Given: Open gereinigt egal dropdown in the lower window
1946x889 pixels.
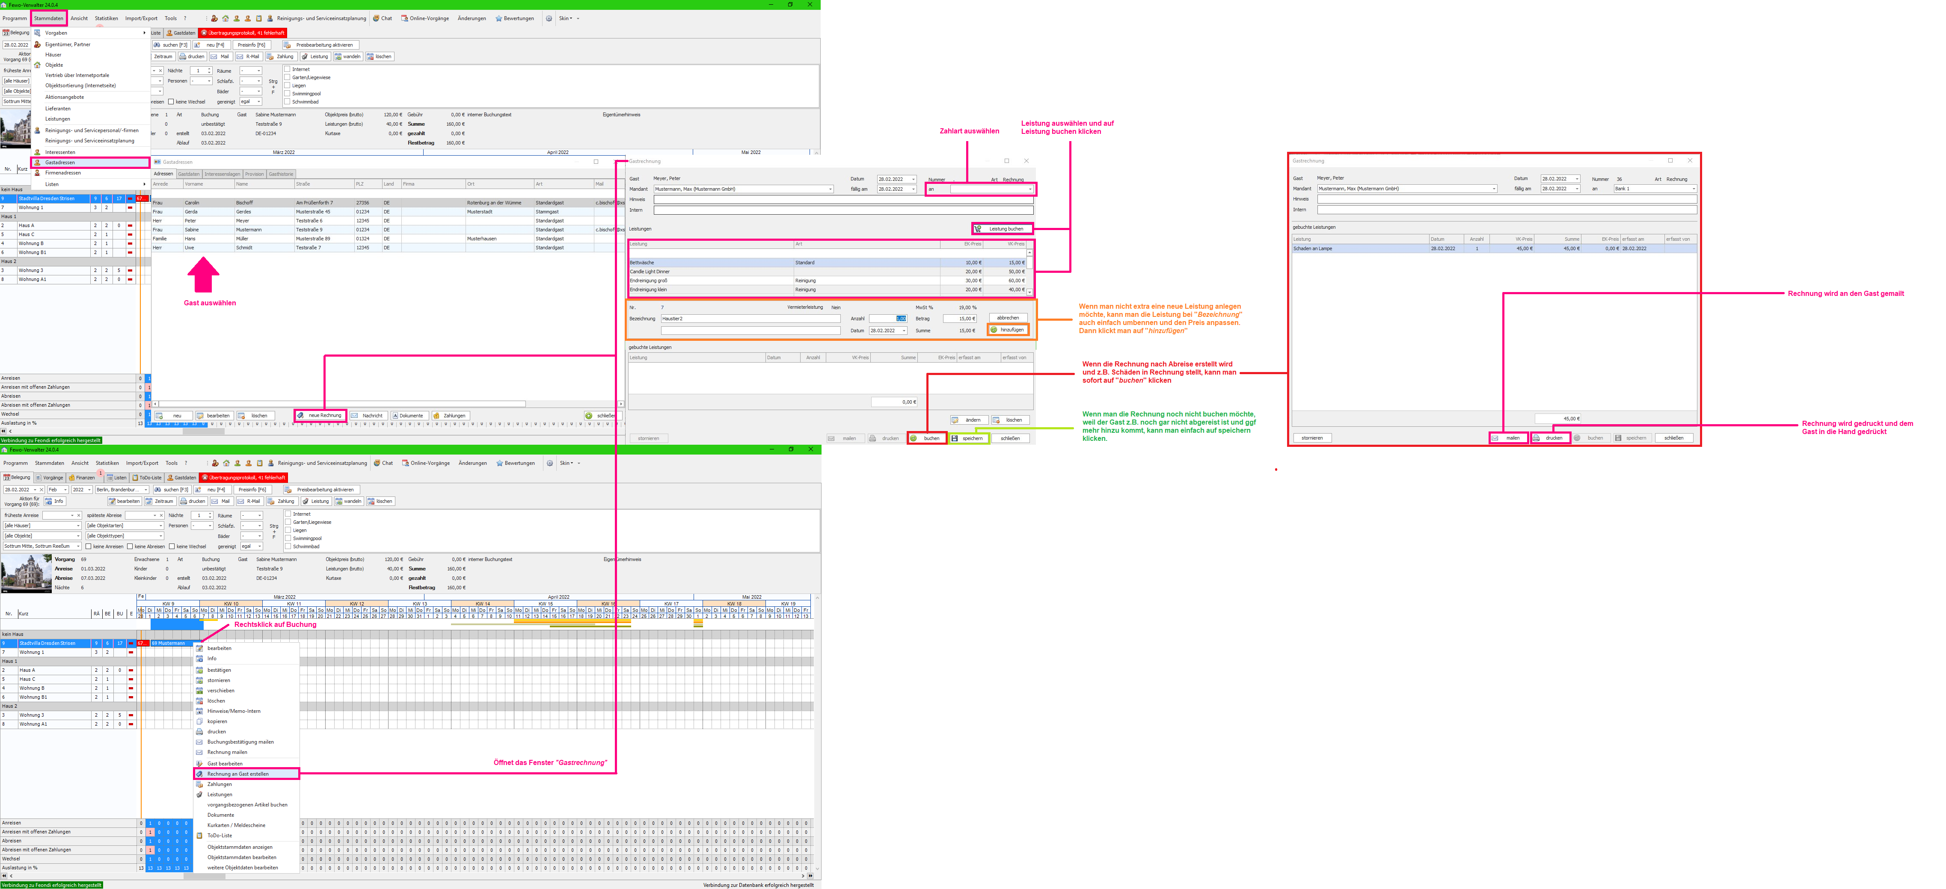Looking at the screenshot, I should (x=251, y=546).
